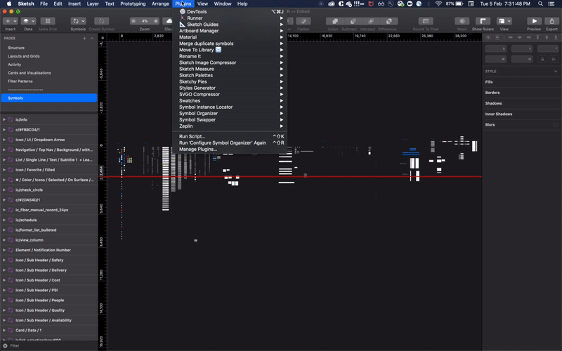Collapse the Pages list with the chevron
562x351 pixels.
point(92,38)
